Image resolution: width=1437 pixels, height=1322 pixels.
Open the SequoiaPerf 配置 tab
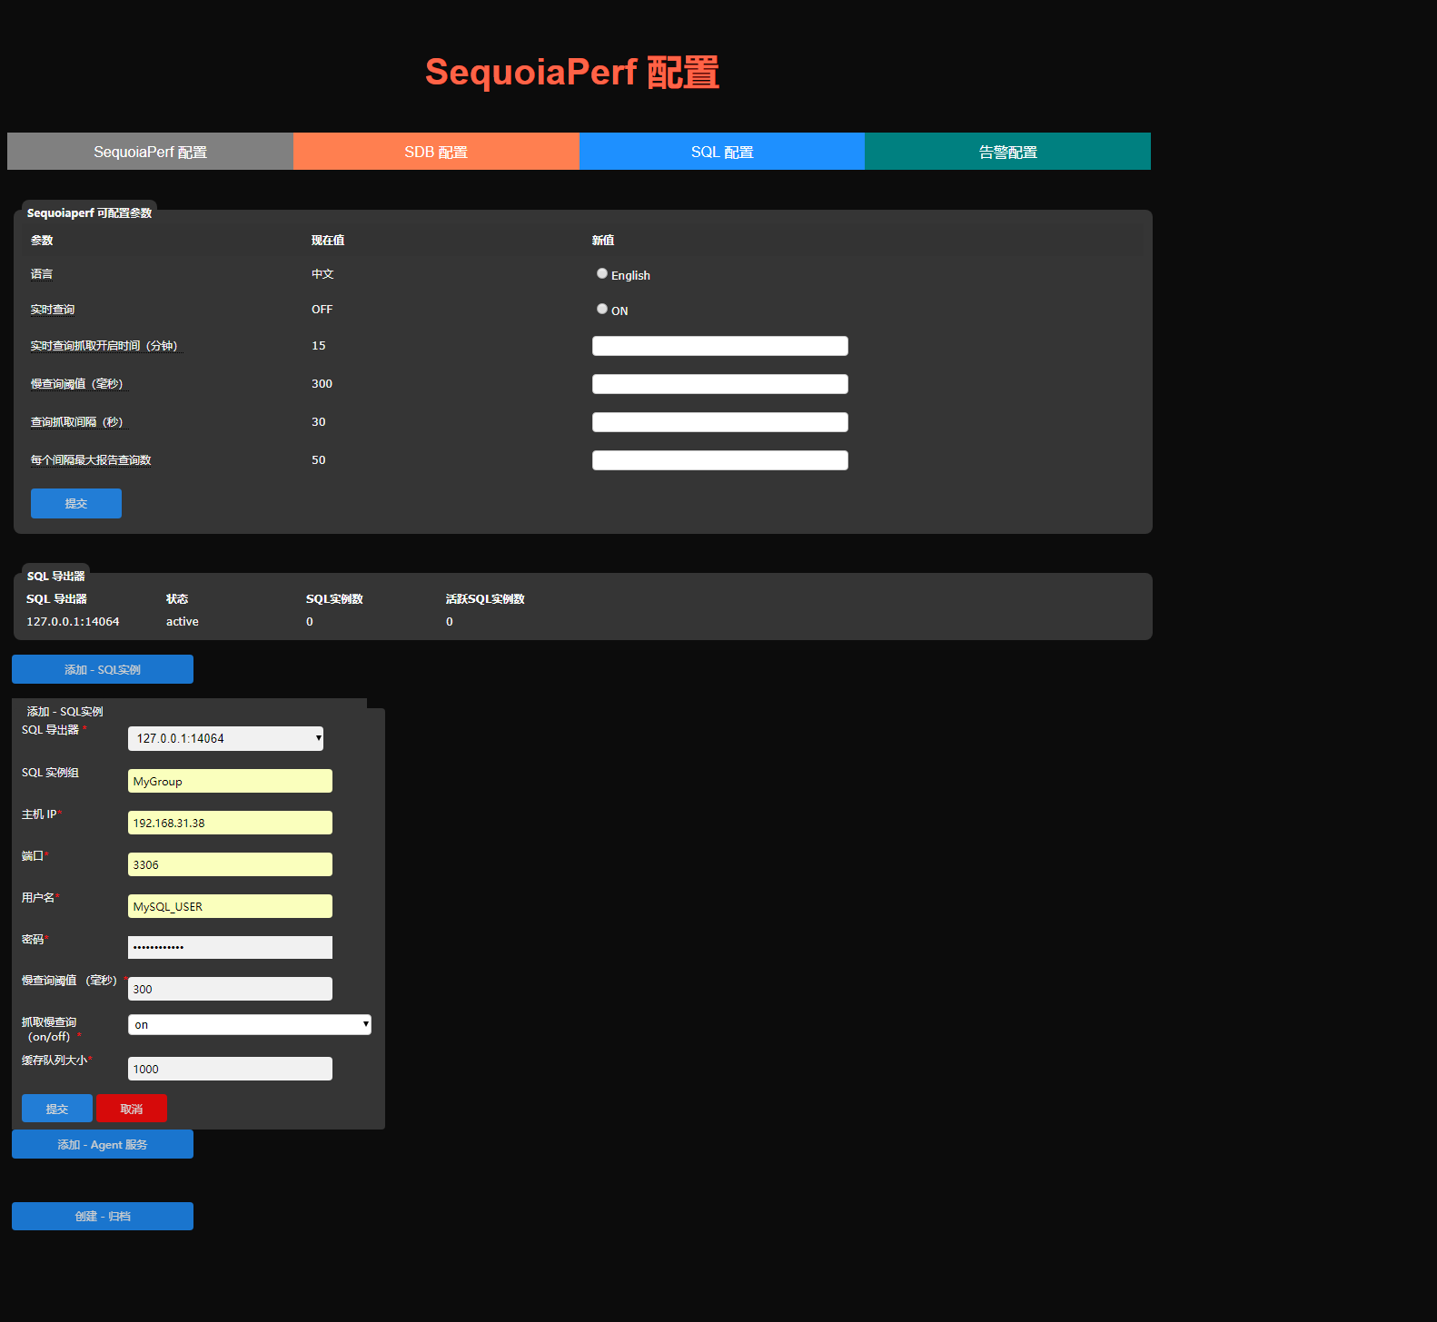coord(150,152)
